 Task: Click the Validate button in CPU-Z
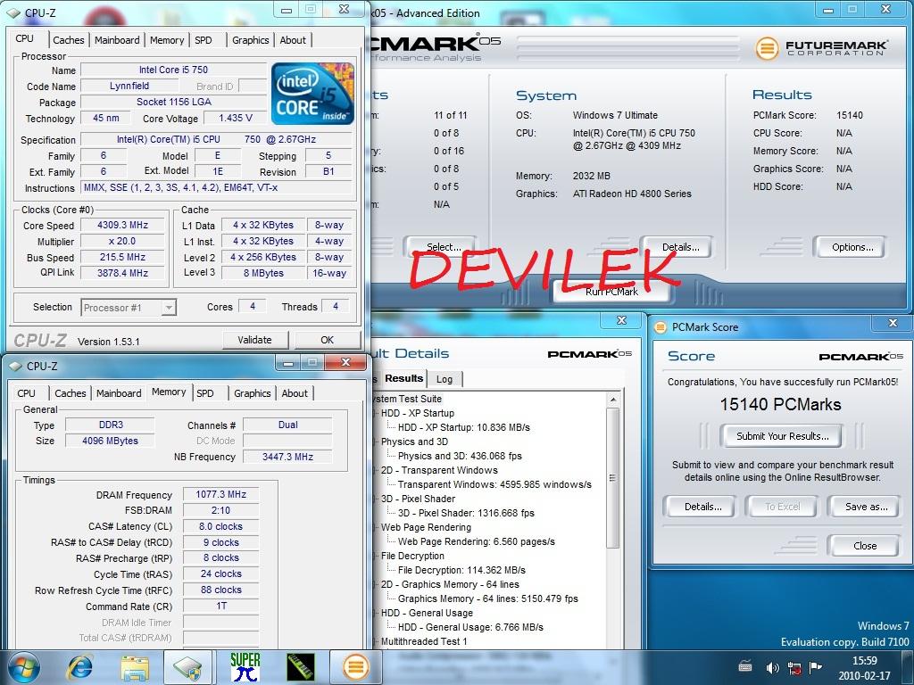click(254, 340)
